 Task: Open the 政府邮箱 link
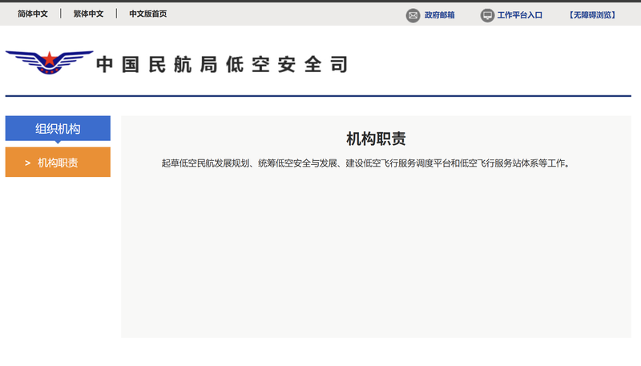point(439,15)
